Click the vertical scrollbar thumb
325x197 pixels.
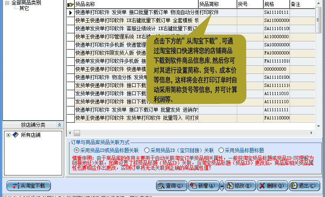point(318,19)
